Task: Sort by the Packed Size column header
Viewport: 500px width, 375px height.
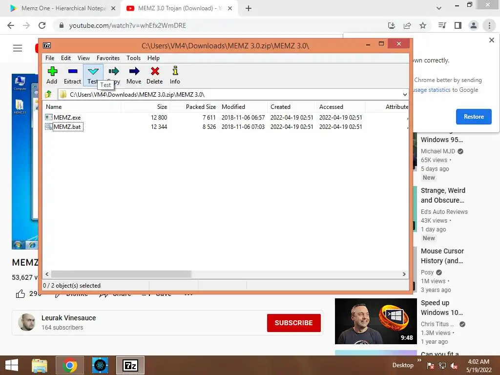Action: coord(194,107)
